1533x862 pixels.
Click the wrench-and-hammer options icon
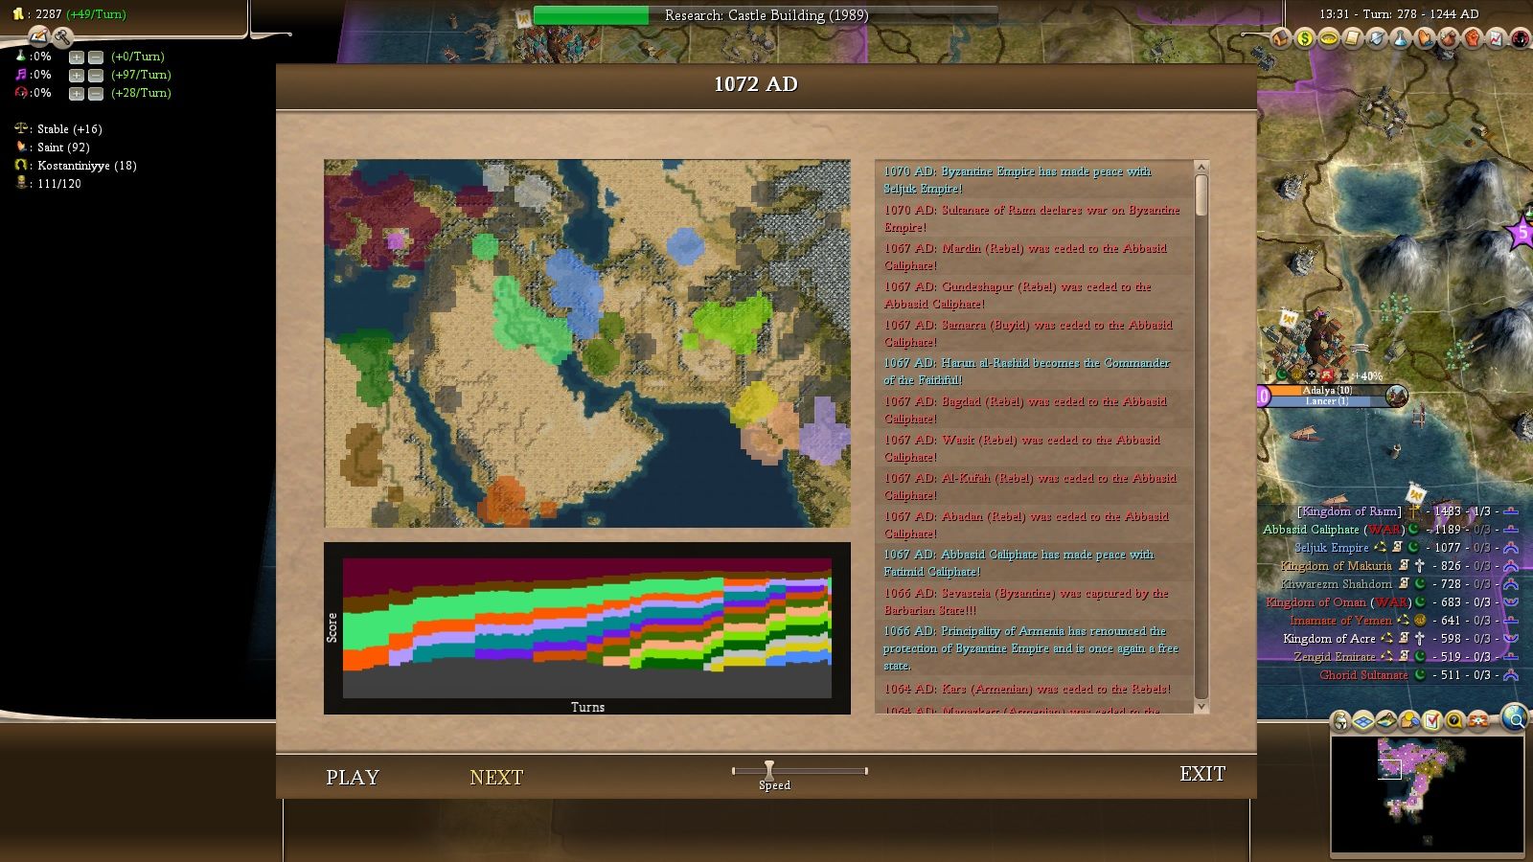(x=62, y=36)
